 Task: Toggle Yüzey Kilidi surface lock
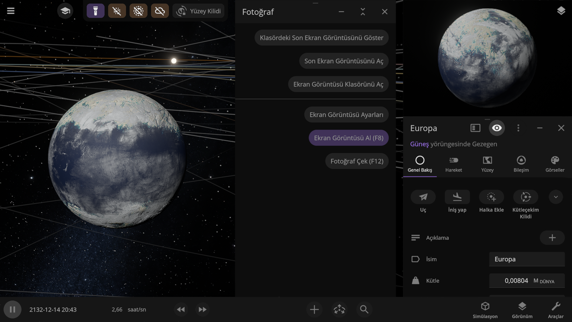pyautogui.click(x=198, y=11)
